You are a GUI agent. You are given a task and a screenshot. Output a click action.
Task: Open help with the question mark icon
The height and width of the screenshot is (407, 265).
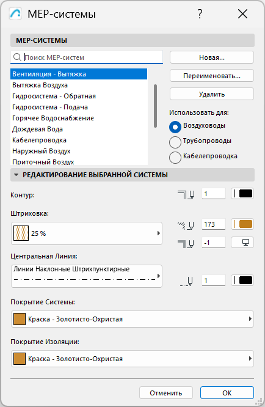click(x=200, y=14)
